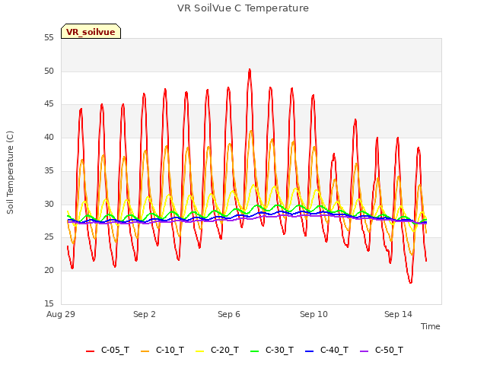Click the orange C-10_T legend swatch
Viewport: 487px width, 365px height.
click(x=145, y=351)
